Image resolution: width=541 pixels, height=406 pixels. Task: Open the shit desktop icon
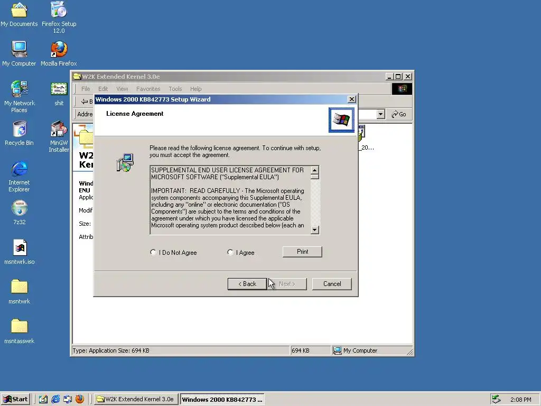point(59,94)
